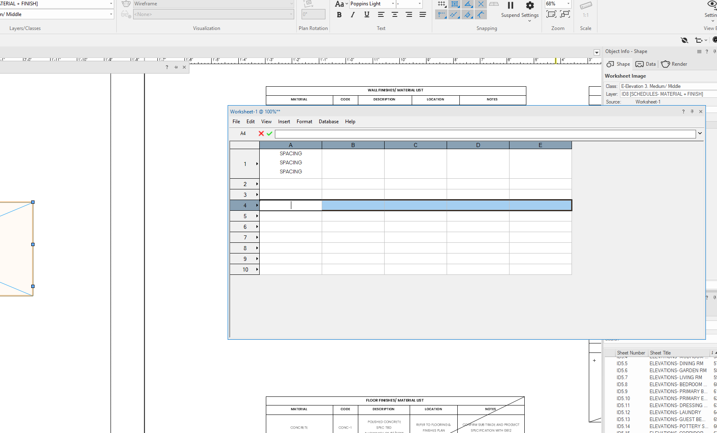Expand the worksheet cell formula bar dropdown

699,133
